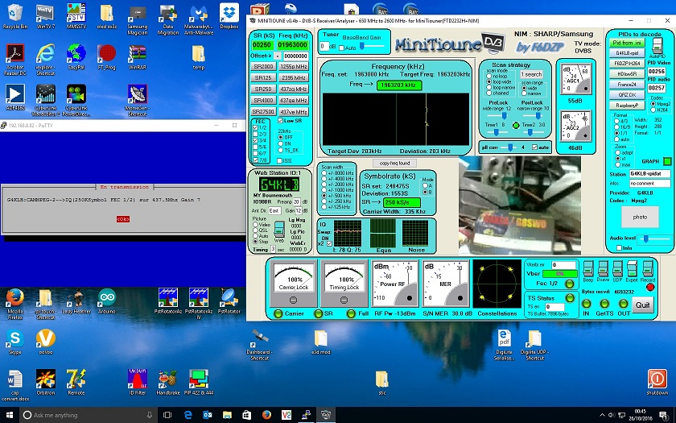Open the Digilite Serialise pdf icon
Viewport: 676px width, 423px height.
[504, 344]
